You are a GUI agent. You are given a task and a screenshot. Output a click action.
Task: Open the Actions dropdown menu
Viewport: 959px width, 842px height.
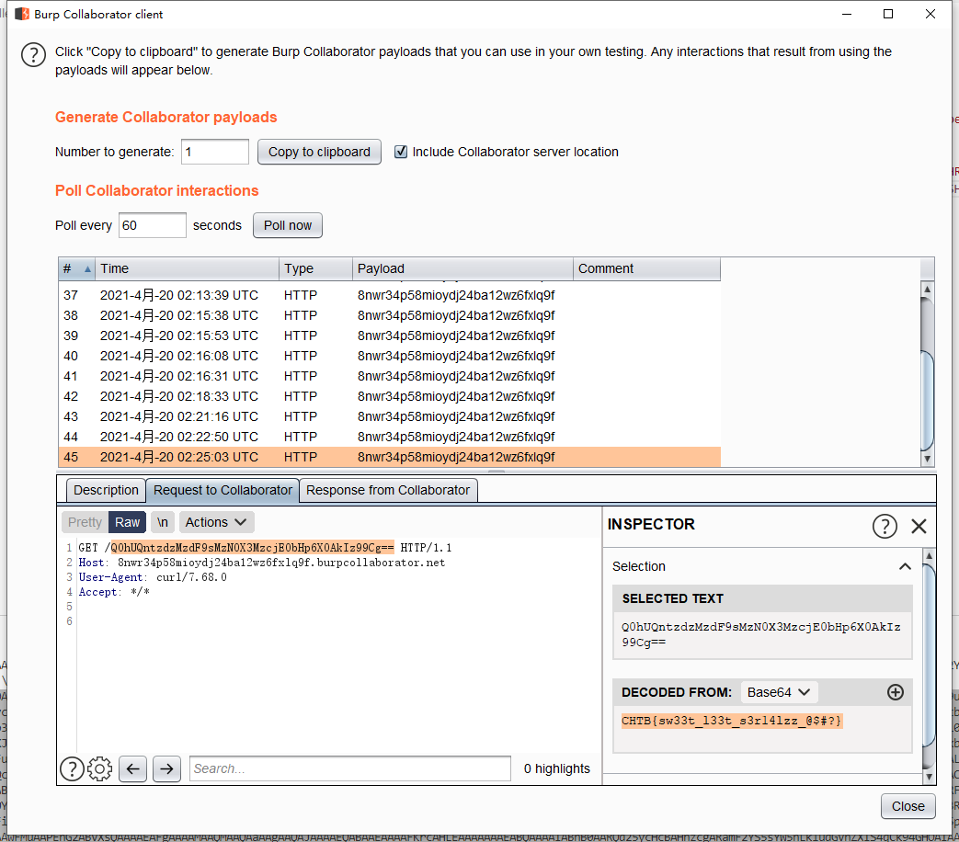pyautogui.click(x=216, y=522)
